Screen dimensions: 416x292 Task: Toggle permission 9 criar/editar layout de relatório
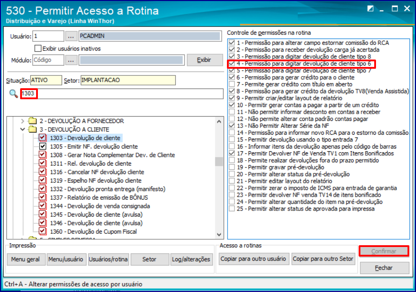click(232, 98)
